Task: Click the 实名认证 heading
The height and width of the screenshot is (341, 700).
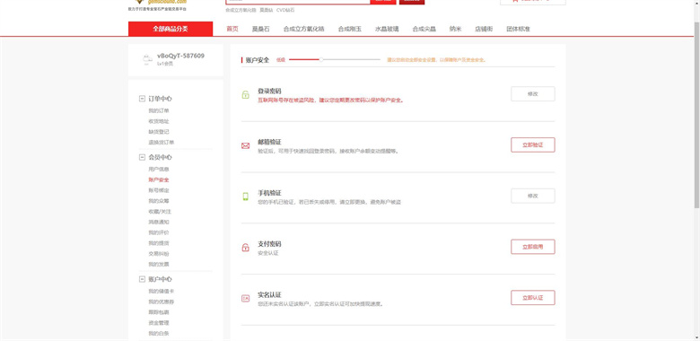Action: click(269, 295)
